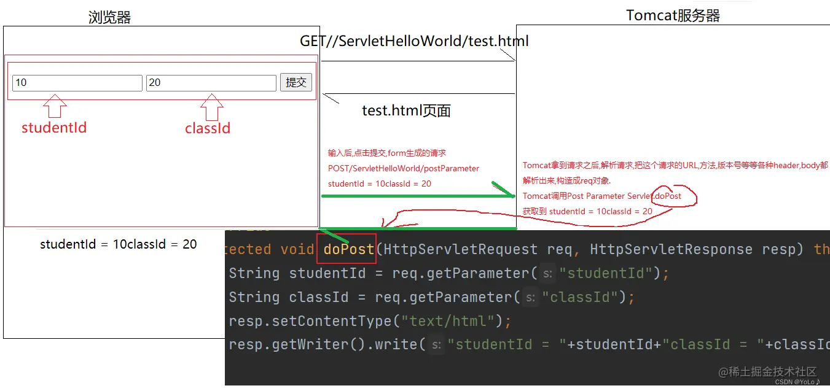Click the text 输入后,点击提交,form生成的请求
The height and width of the screenshot is (391, 830).
point(387,153)
